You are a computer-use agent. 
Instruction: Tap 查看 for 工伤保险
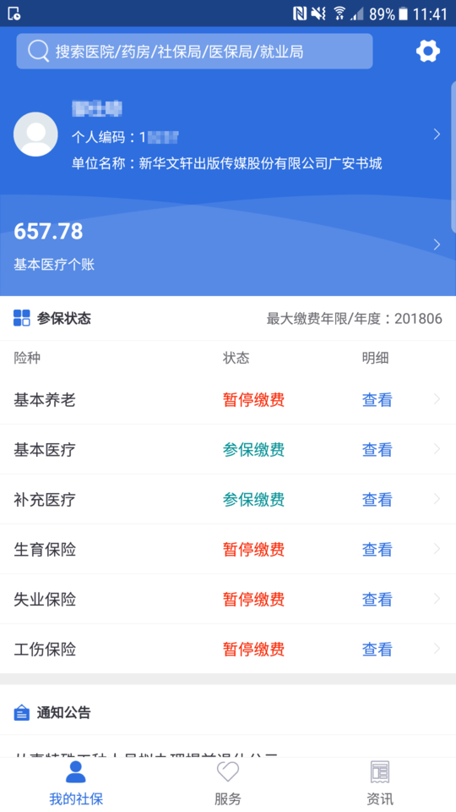click(377, 649)
